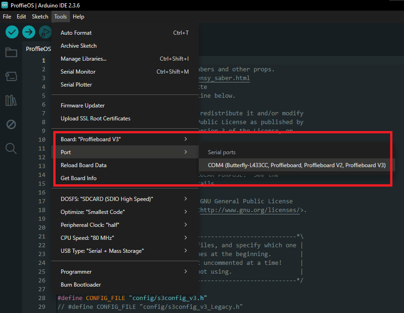
Task: Open the Boards Manager sidebar icon
Action: pyautogui.click(x=11, y=76)
